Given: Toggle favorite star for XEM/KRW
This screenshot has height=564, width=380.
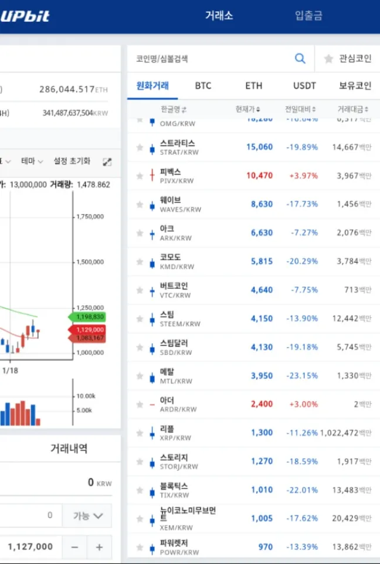Looking at the screenshot, I should (140, 519).
